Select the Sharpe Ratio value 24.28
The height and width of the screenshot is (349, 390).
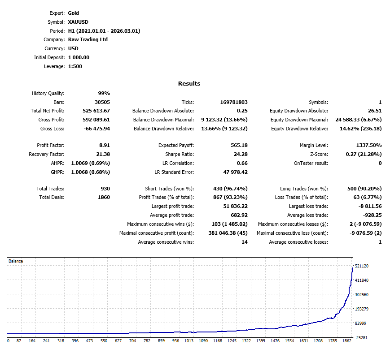tap(241, 154)
